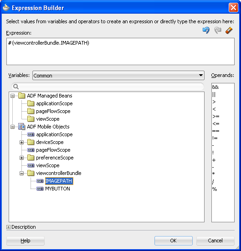
Task: Select the IMAGEPATH tree item
Action: [x=59, y=181]
